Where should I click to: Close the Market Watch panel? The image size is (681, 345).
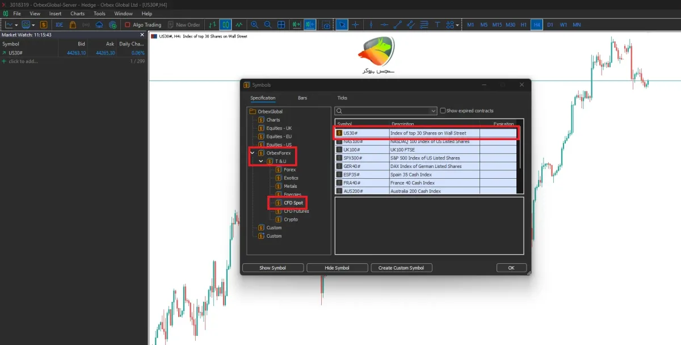pos(142,35)
